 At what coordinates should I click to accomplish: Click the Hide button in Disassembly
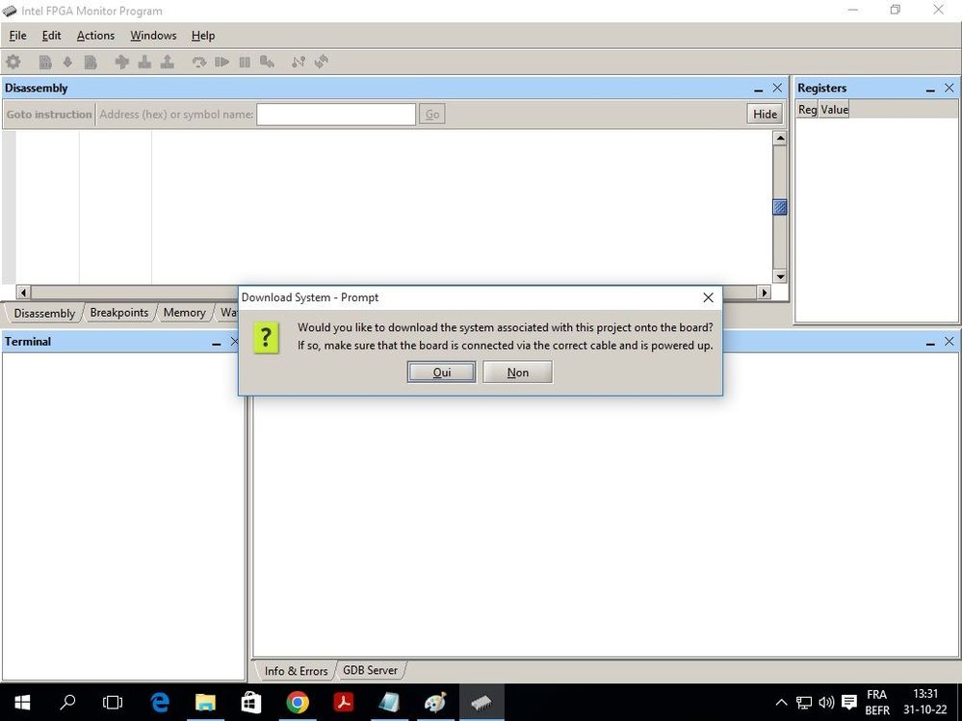[x=765, y=114]
